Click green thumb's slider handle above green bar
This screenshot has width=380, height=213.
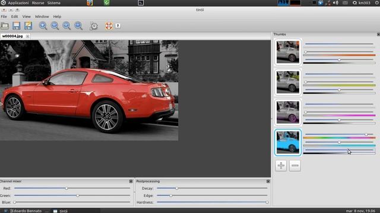[306, 82]
